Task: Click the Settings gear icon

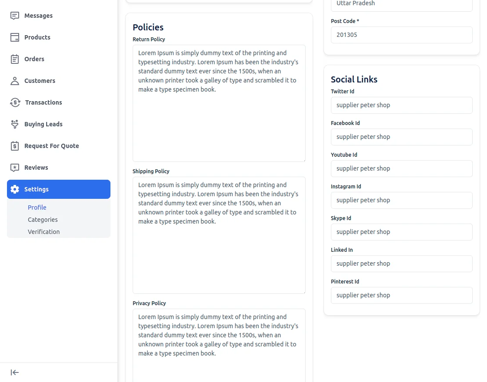Action: (15, 189)
